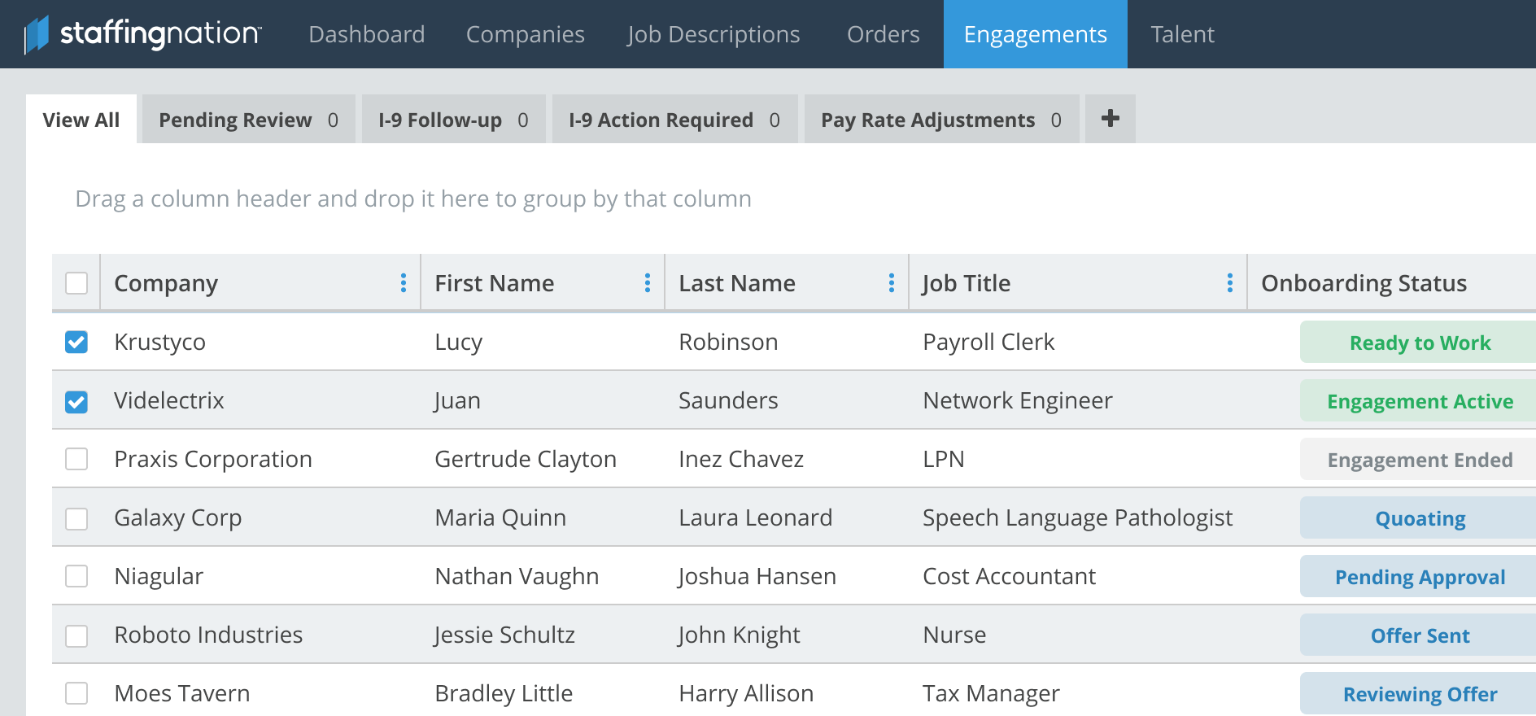Switch to View All tab
The width and height of the screenshot is (1536, 716).
[x=81, y=119]
